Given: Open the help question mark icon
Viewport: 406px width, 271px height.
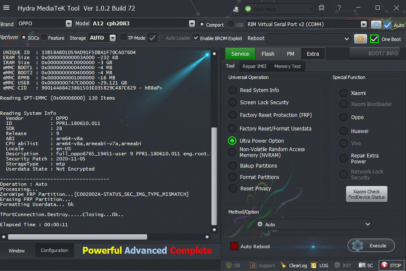Looking at the screenshot, I should pos(339,8).
